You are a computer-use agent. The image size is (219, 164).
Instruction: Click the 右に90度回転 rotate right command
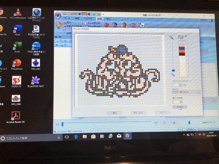click(93, 23)
